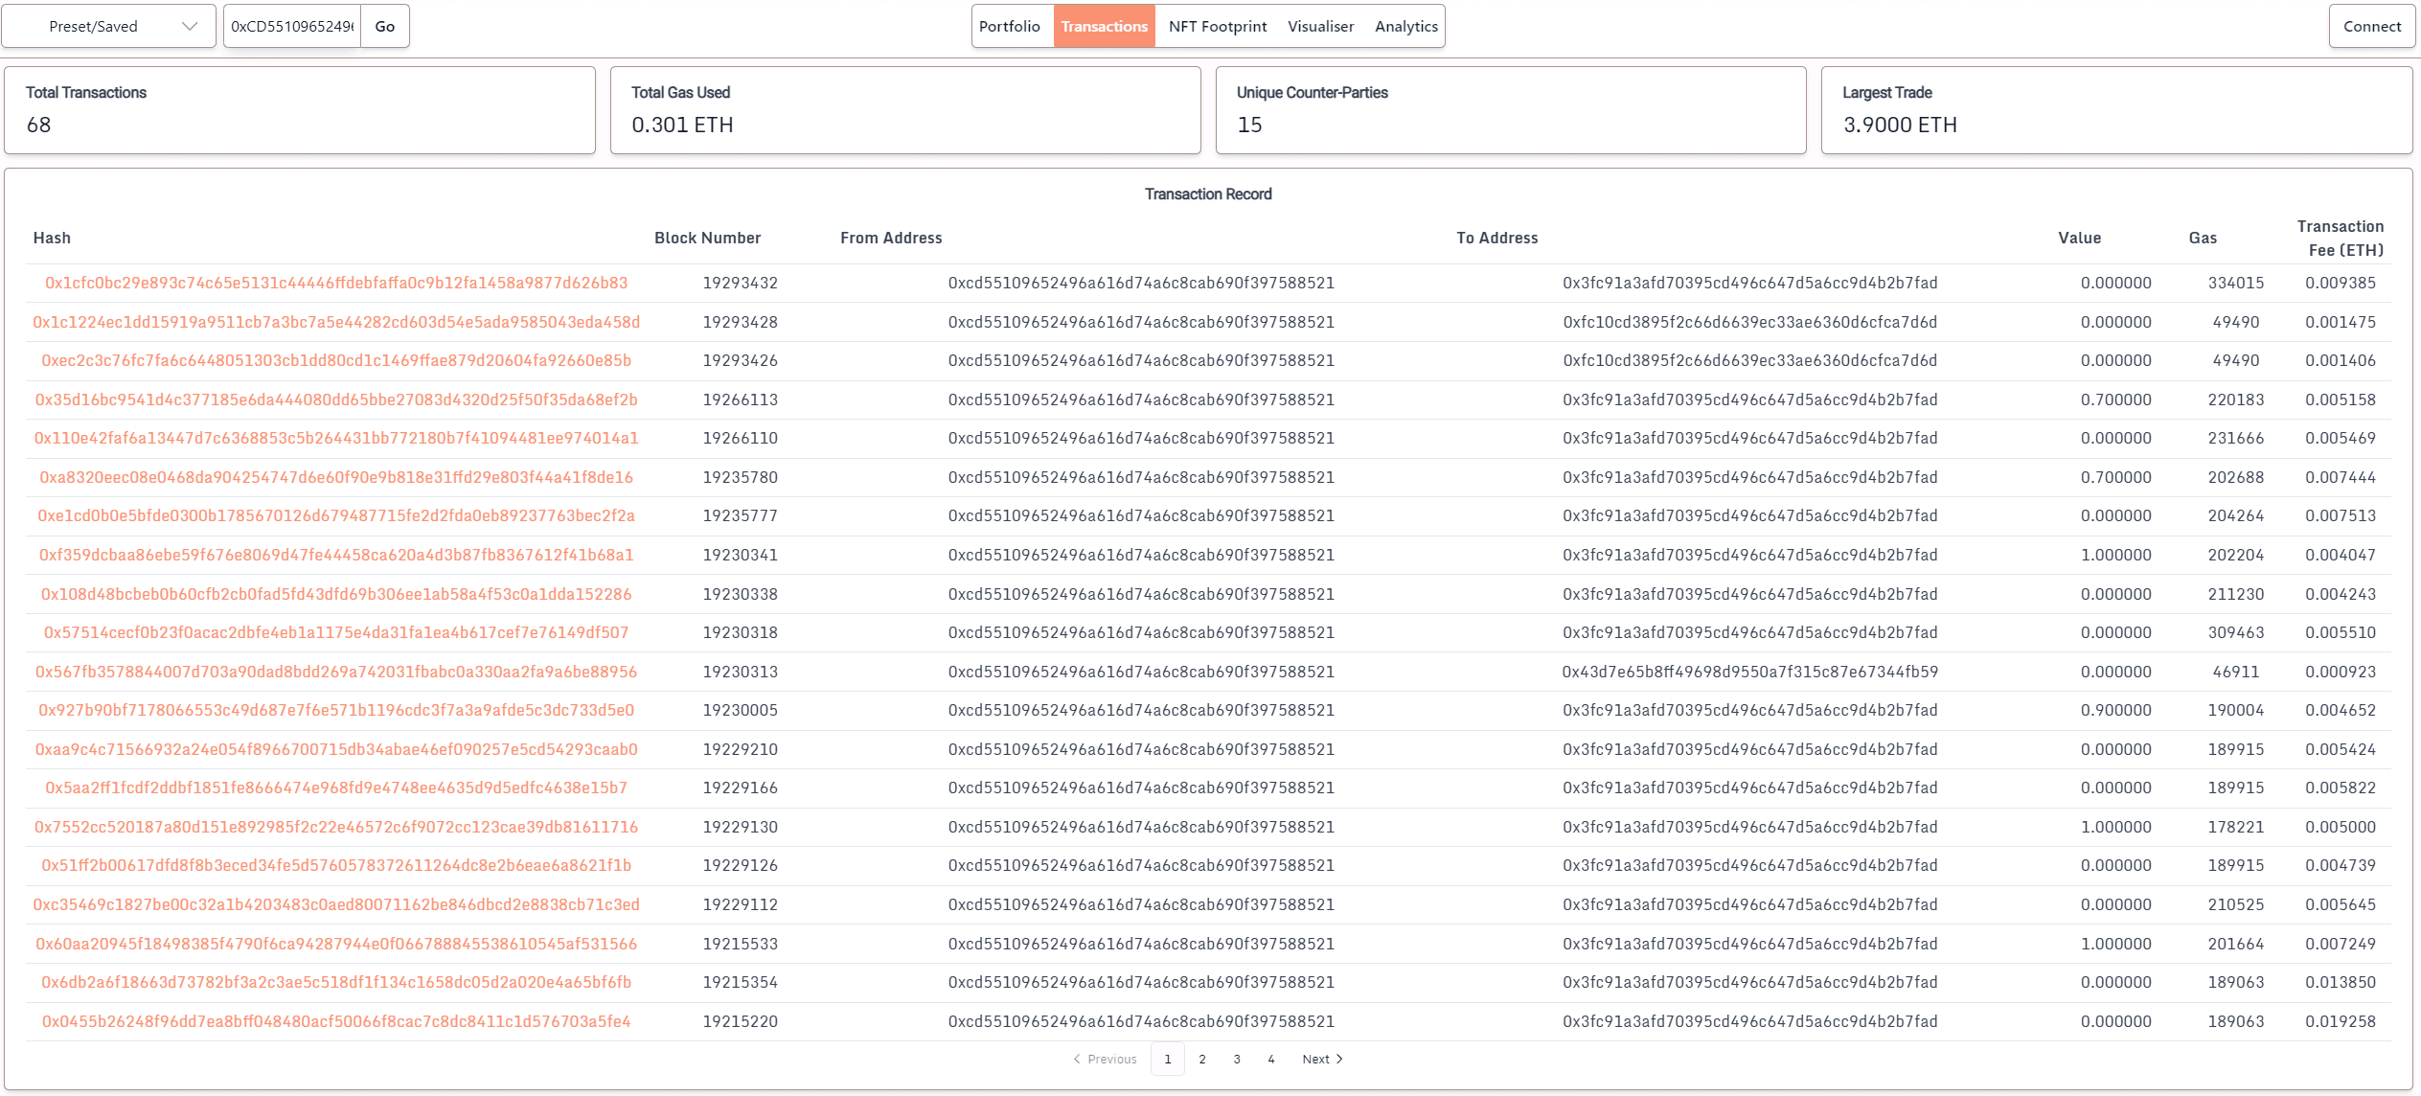
Task: Select the NFT Footprint tab
Action: point(1220,26)
